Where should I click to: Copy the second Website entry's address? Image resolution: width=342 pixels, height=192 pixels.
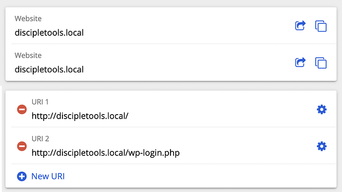[321, 63]
